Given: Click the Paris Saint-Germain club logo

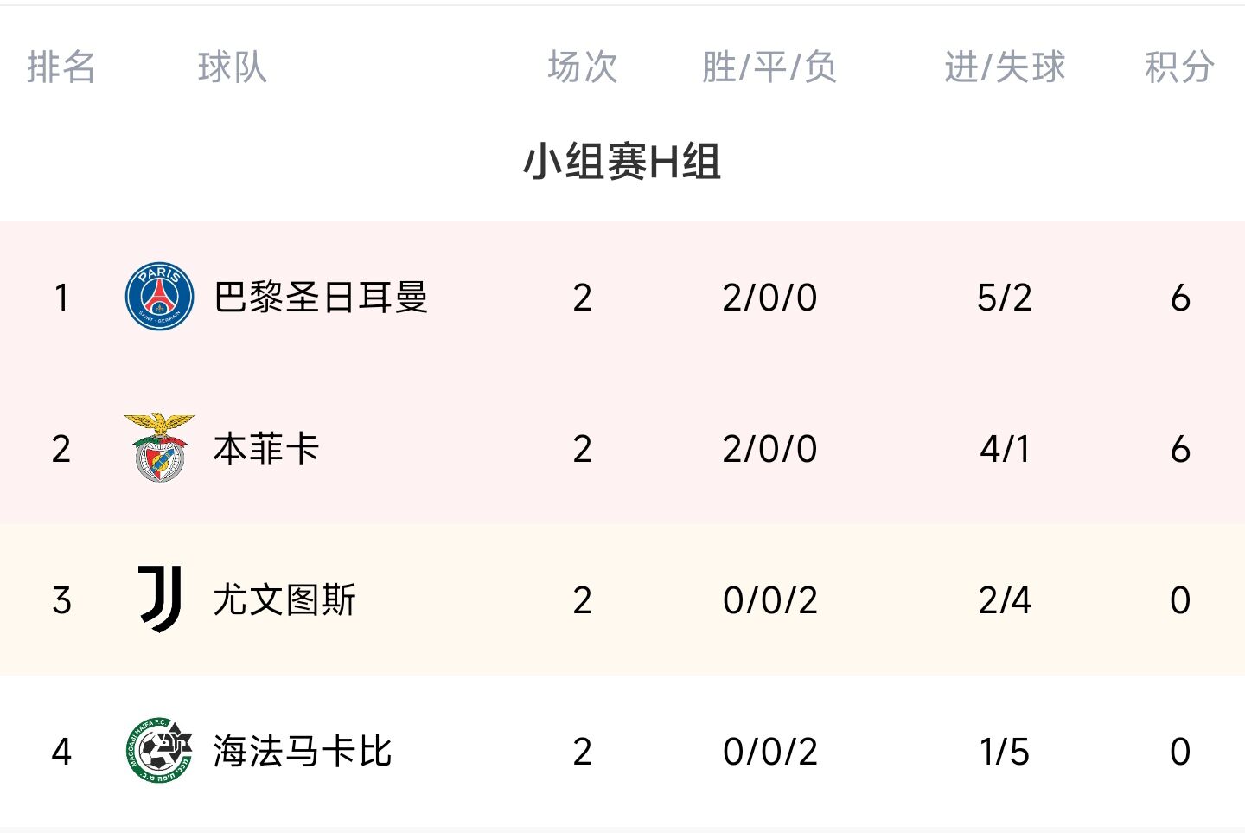Looking at the screenshot, I should pos(159,297).
